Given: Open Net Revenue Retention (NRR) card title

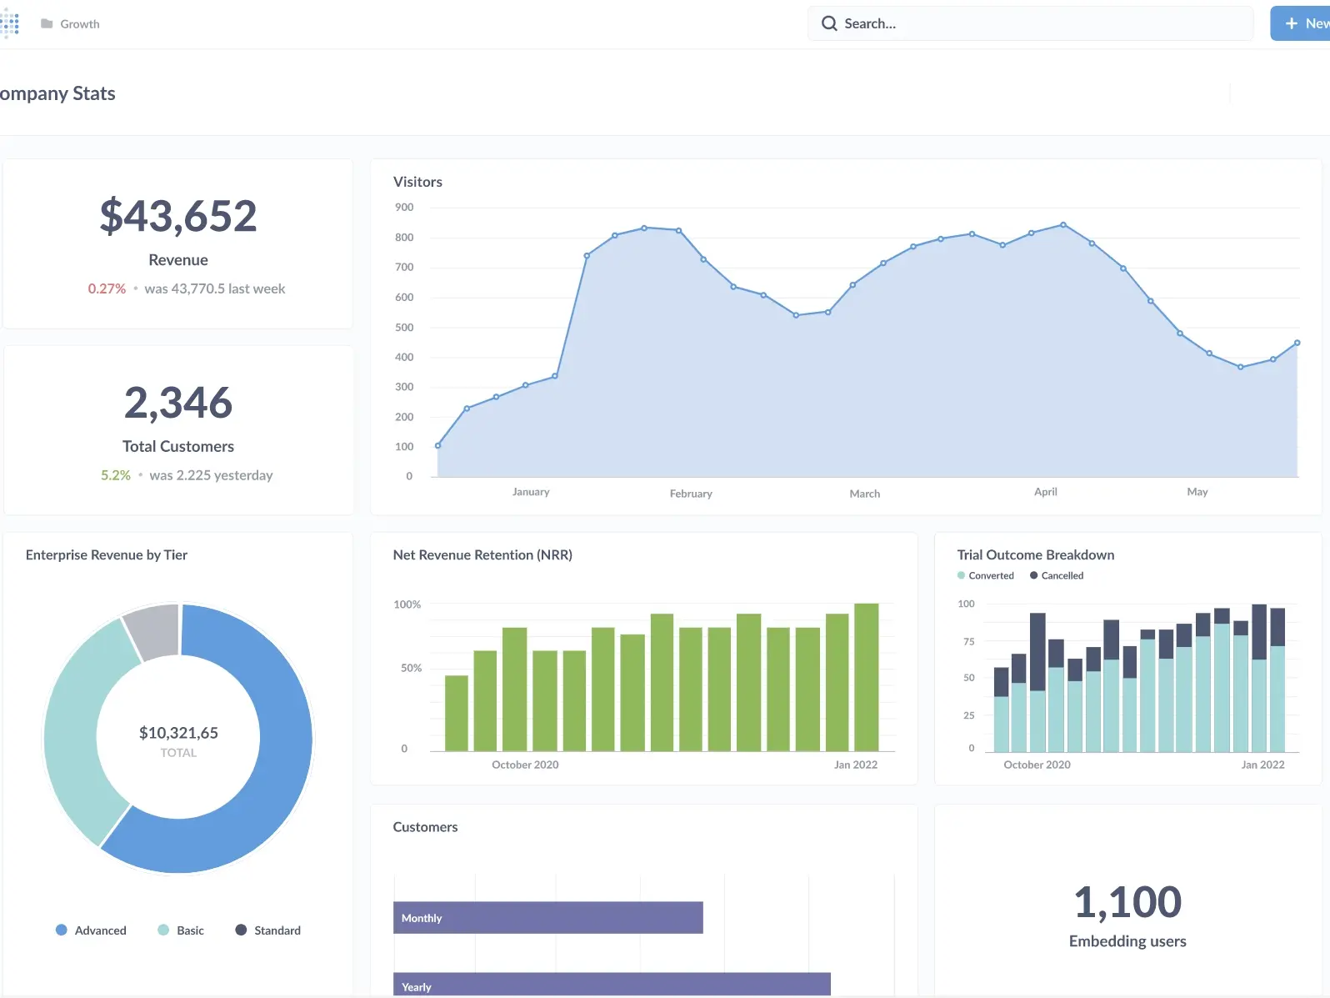Looking at the screenshot, I should 482,555.
